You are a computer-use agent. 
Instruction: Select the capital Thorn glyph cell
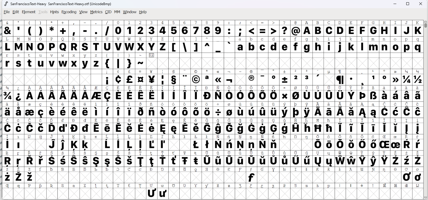[362, 96]
